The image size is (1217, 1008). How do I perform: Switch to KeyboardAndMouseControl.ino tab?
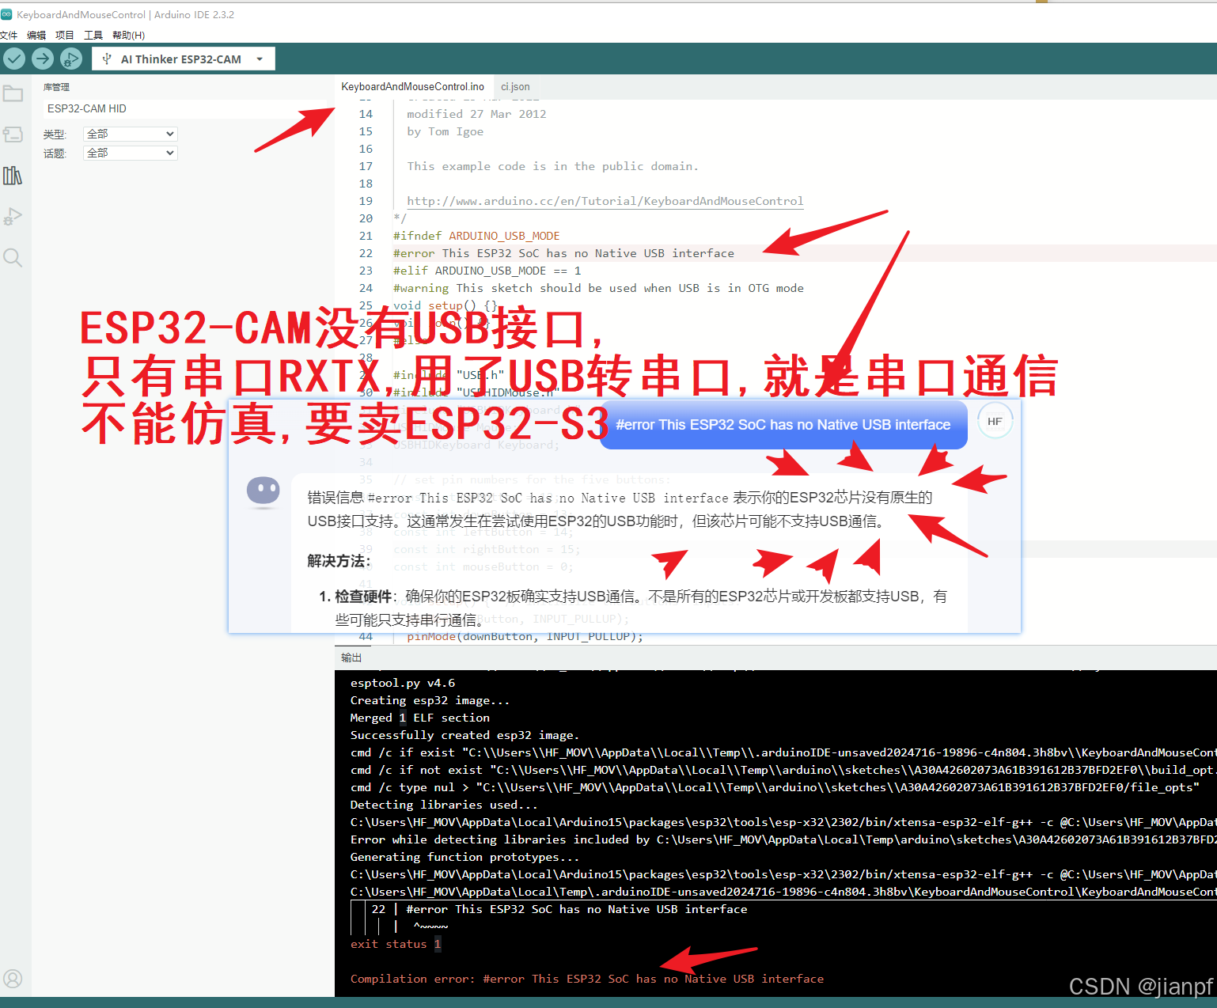(413, 86)
